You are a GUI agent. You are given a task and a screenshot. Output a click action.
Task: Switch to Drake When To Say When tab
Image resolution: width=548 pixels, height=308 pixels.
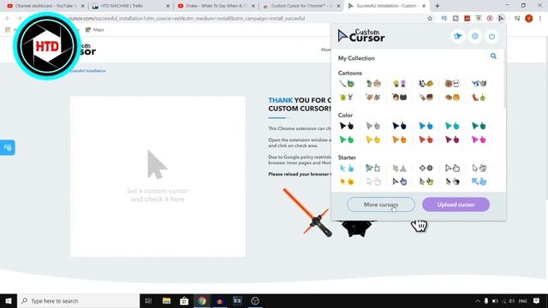click(x=215, y=6)
